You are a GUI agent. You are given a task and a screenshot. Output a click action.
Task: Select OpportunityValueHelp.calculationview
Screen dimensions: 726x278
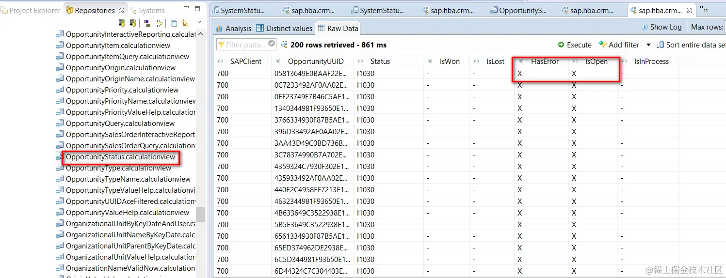tap(128, 213)
